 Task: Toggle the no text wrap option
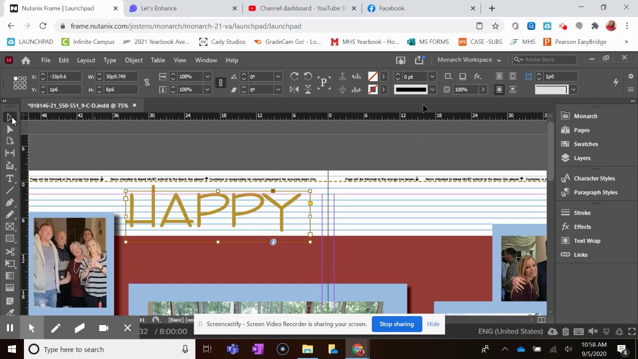coord(499,76)
